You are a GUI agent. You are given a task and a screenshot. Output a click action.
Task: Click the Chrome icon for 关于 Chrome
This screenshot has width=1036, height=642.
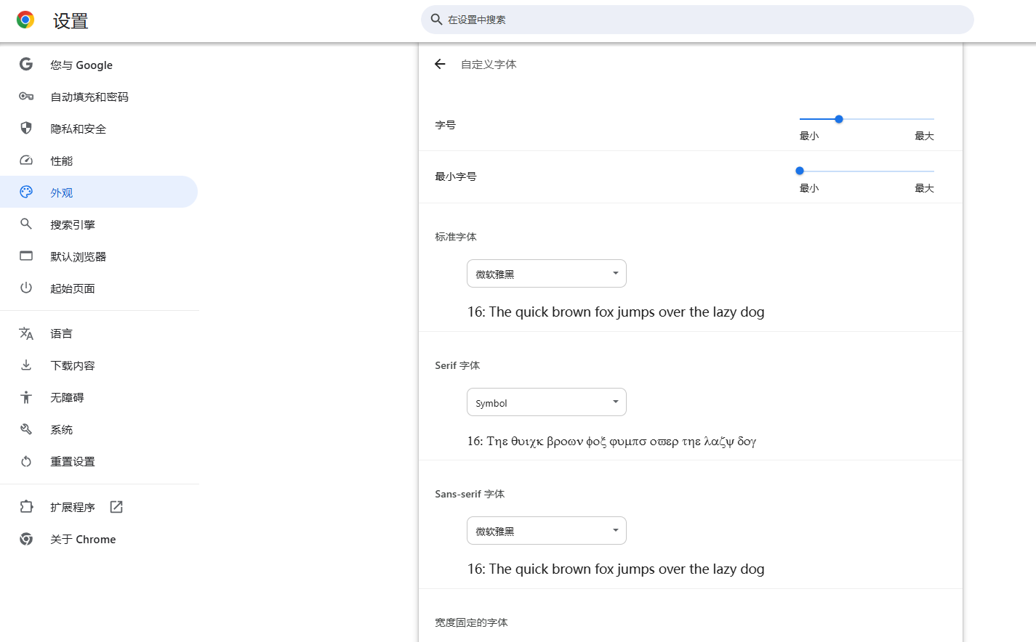tap(26, 539)
